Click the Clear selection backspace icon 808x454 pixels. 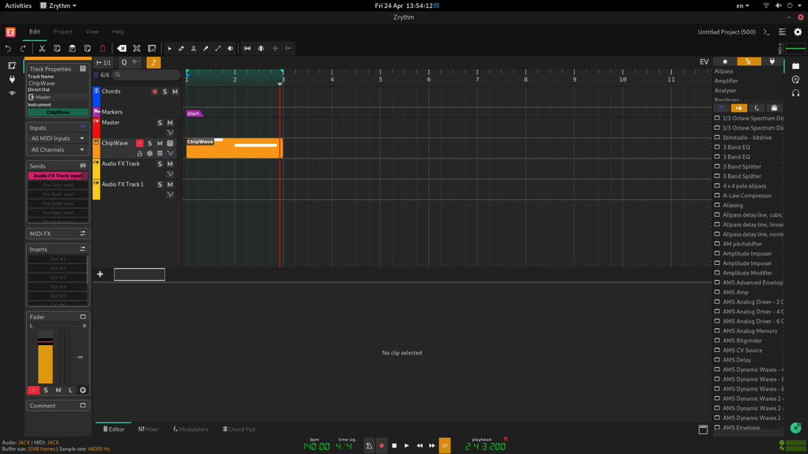click(121, 48)
